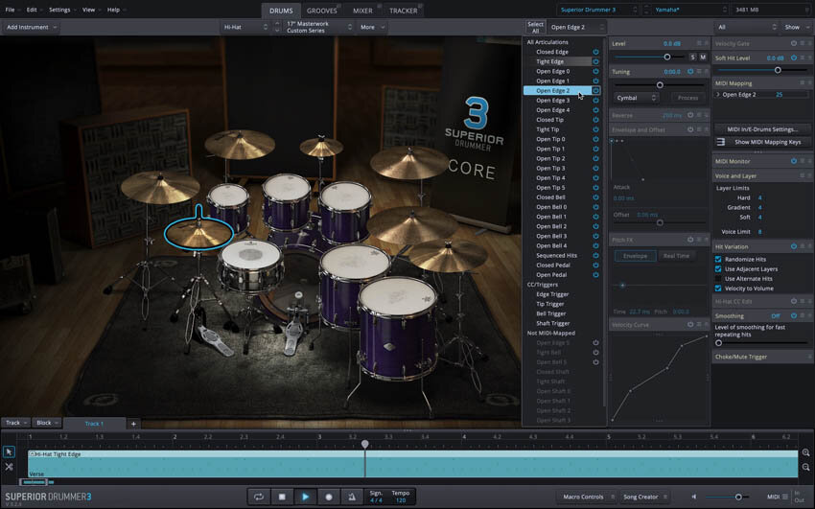The image size is (815, 509).
Task: Open the Song Creator panel
Action: 643,497
